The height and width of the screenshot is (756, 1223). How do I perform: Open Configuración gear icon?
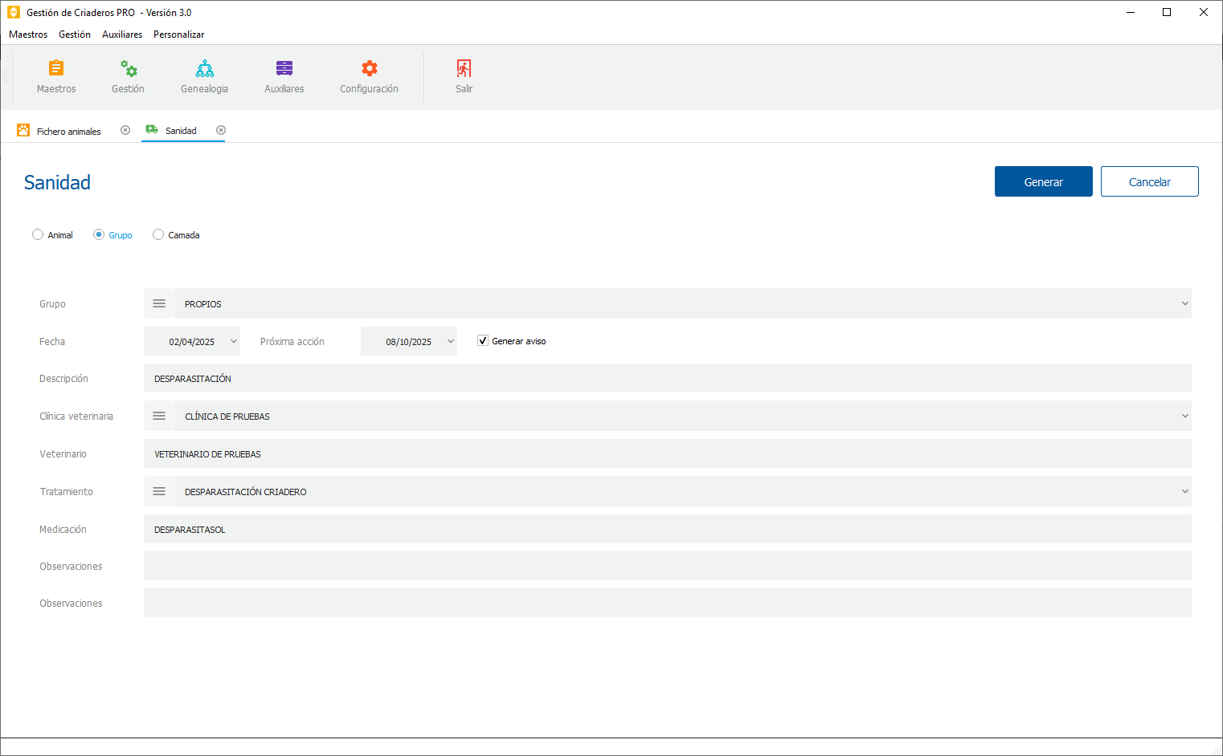click(x=369, y=69)
